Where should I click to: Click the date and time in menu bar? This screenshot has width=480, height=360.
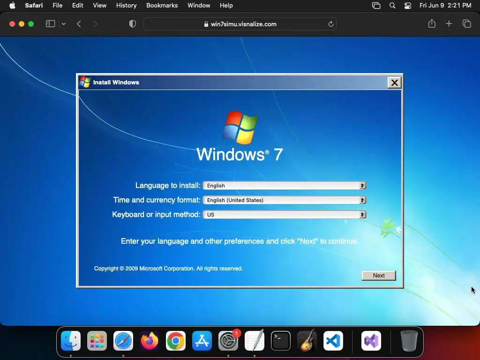tap(445, 5)
